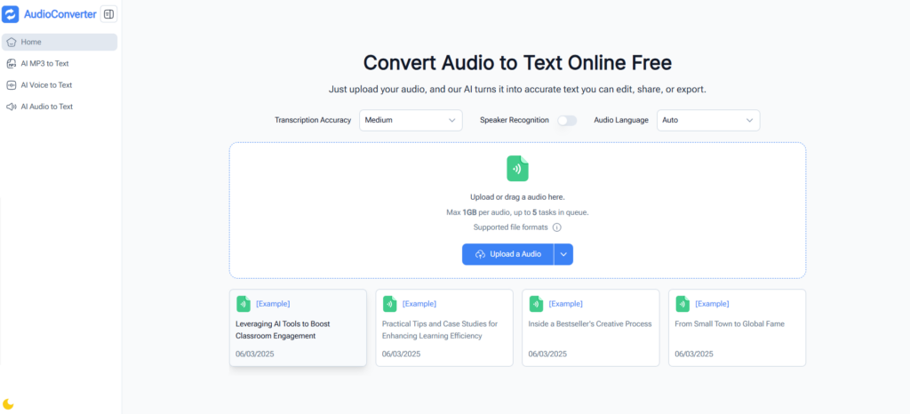Open the Transcription Accuracy dropdown
This screenshot has height=414, width=910.
point(411,121)
